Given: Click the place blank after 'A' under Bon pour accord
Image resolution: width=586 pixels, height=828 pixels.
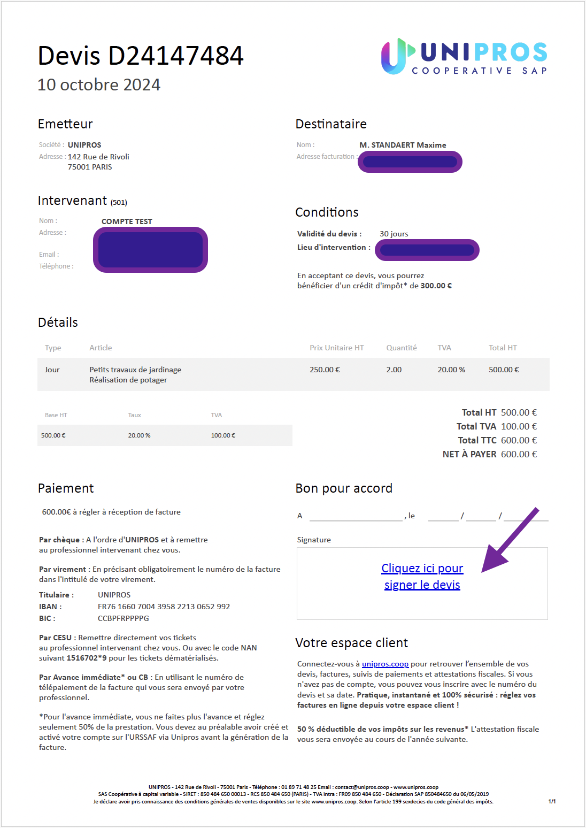Looking at the screenshot, I should tap(356, 516).
